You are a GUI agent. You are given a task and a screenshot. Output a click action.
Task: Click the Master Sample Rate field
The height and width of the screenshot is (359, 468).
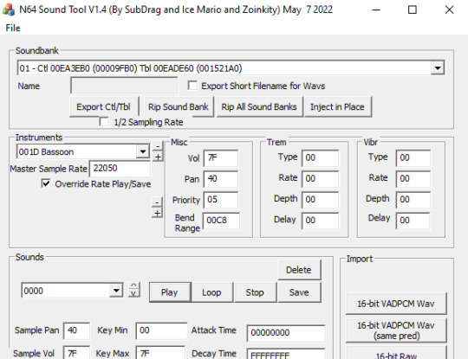coord(120,169)
